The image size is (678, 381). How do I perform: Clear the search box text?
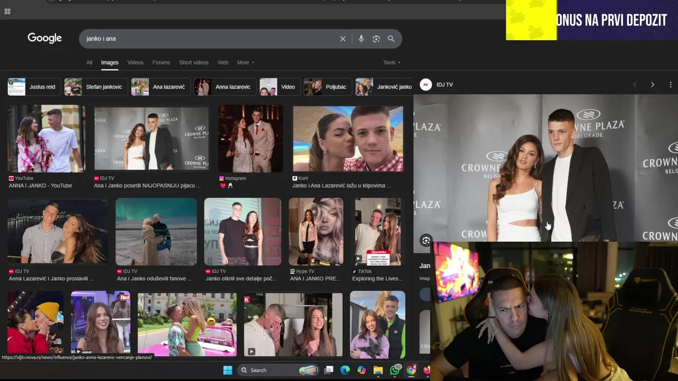[343, 39]
